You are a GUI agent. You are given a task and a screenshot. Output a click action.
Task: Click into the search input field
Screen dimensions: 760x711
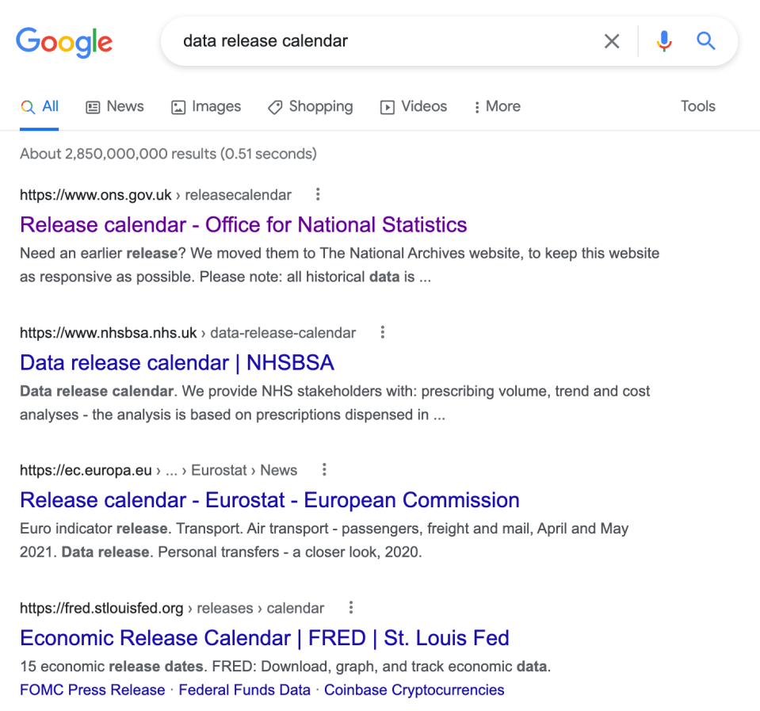pos(380,41)
